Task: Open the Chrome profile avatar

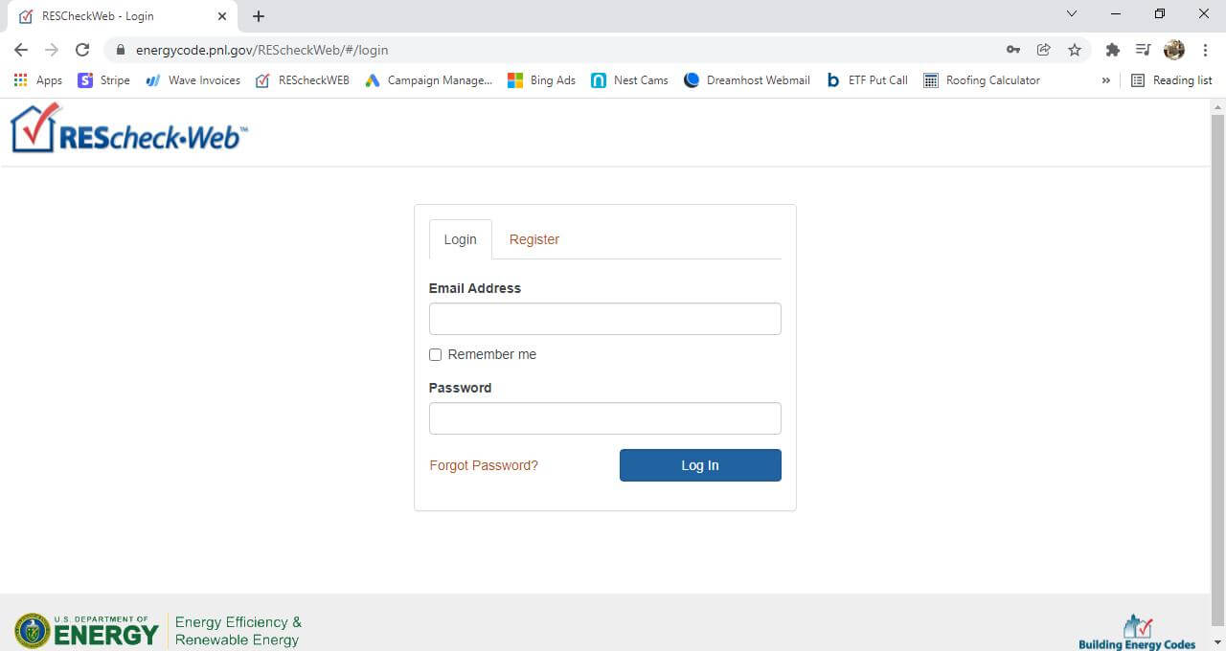Action: click(1173, 50)
